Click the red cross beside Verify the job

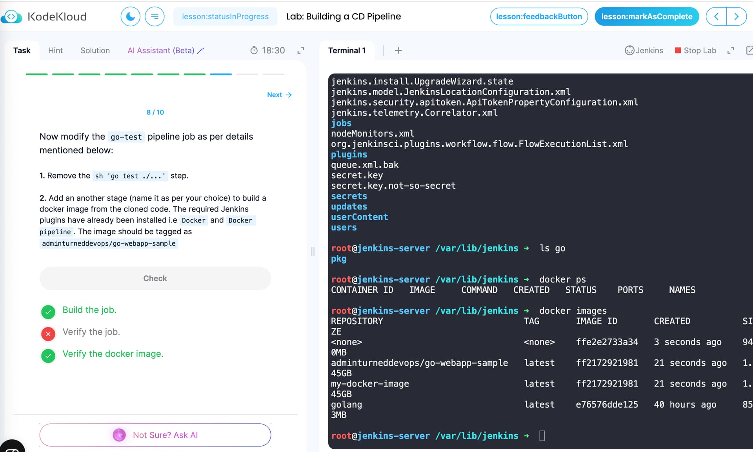(x=48, y=334)
